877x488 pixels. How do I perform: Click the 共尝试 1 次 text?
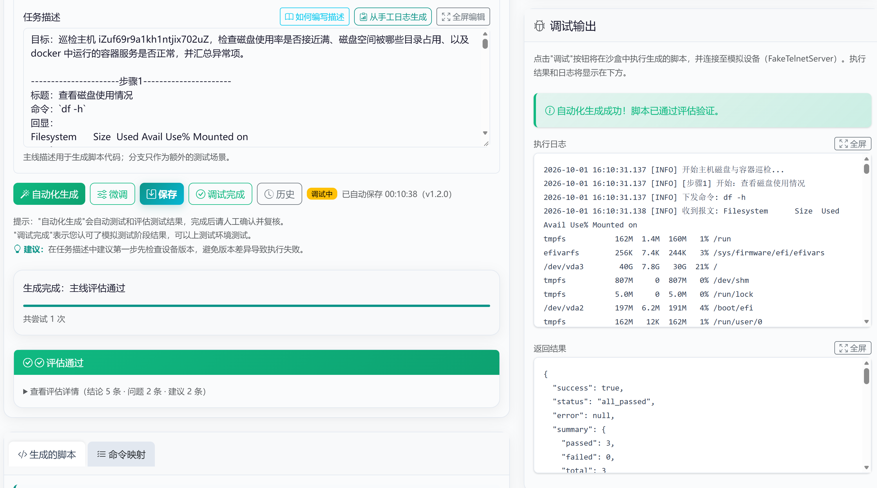coord(44,319)
